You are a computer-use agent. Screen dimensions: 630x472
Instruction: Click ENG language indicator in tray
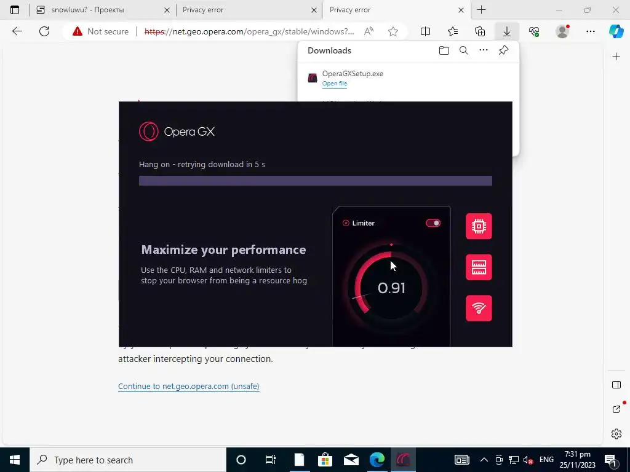tap(546, 460)
